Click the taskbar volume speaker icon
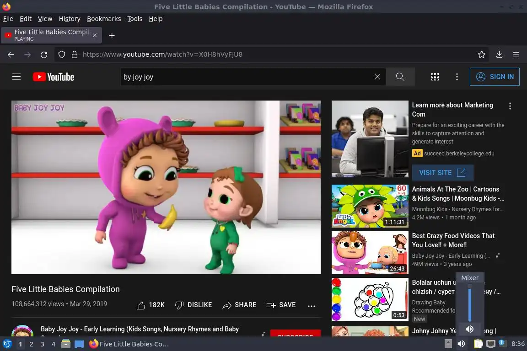 (461, 344)
